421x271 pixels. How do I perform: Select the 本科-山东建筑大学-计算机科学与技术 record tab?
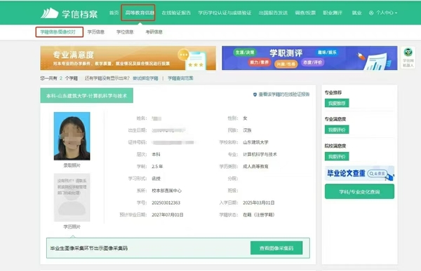click(x=86, y=96)
